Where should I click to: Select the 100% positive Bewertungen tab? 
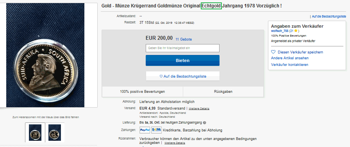point(143,92)
